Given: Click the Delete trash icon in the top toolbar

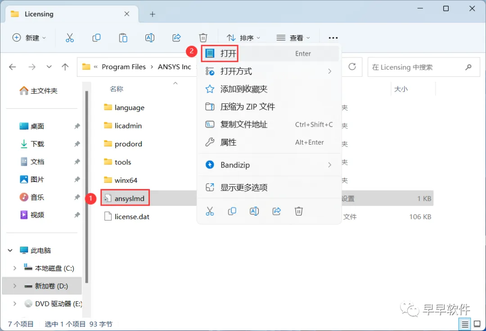Looking at the screenshot, I should pos(203,38).
